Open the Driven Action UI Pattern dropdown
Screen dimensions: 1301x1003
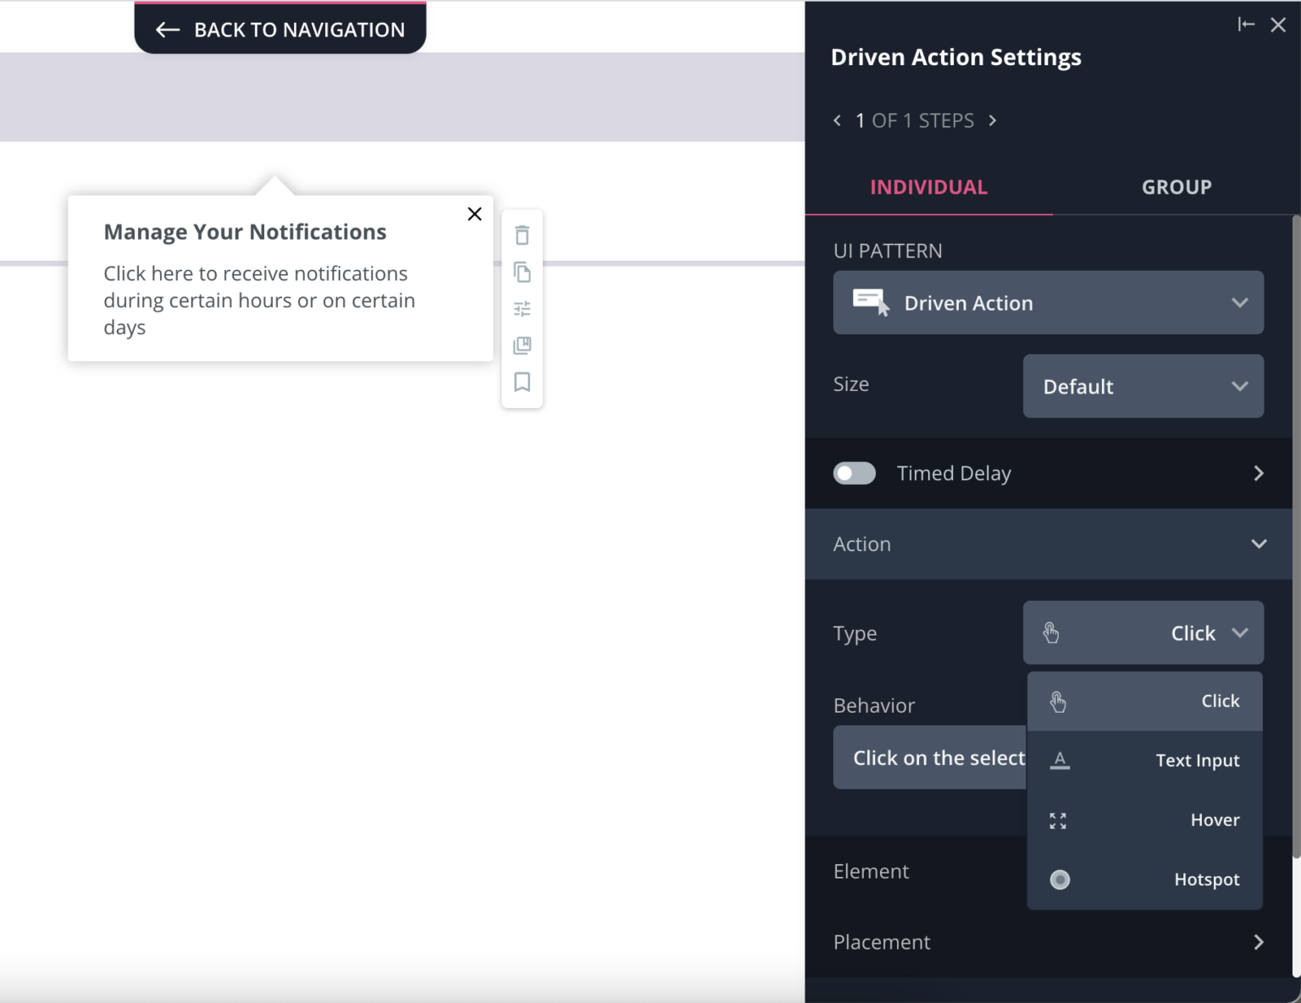click(x=1048, y=302)
